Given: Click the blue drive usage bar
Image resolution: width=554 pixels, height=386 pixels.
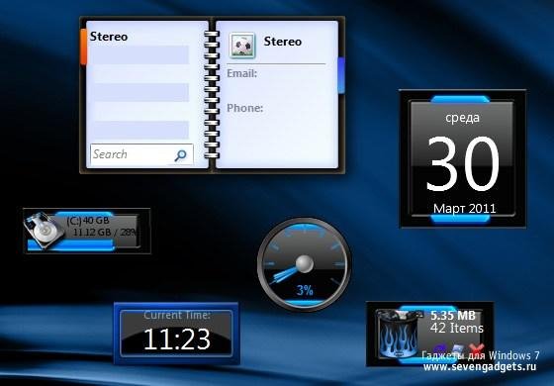Looking at the screenshot, I should [x=70, y=245].
